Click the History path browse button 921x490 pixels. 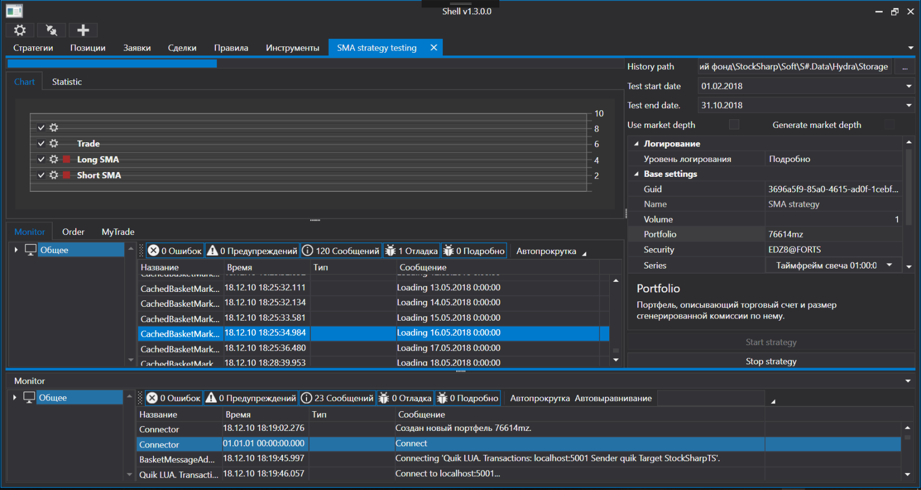click(904, 67)
